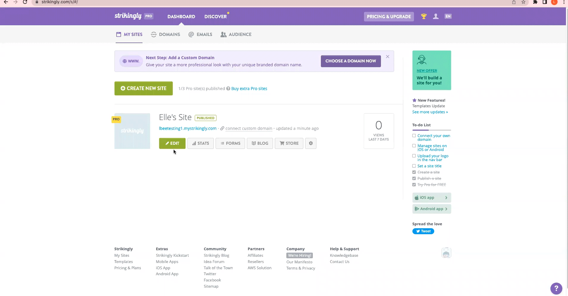Open Pricing & Upgrade button
Viewport: 568px width, 296px height.
[389, 17]
